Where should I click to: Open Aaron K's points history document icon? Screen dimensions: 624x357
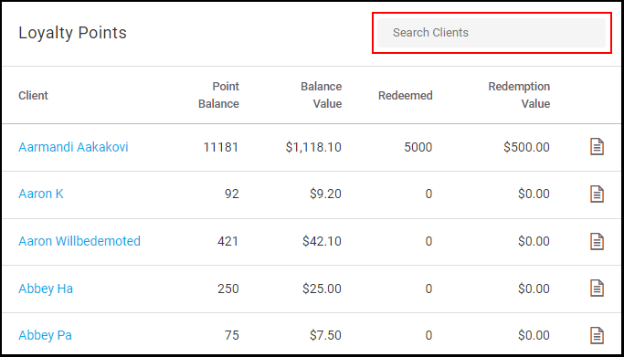click(x=597, y=194)
